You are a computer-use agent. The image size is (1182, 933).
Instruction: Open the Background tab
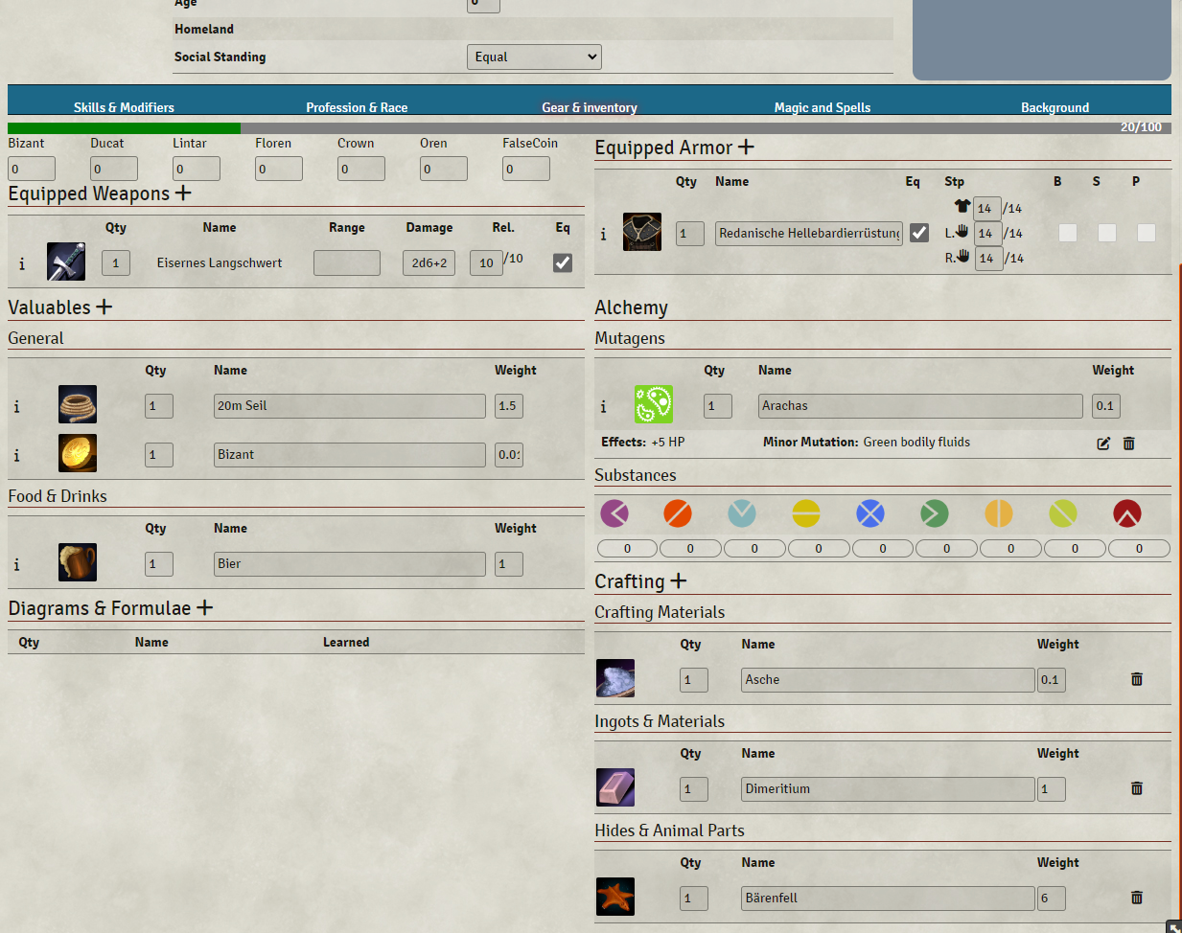pos(1055,107)
